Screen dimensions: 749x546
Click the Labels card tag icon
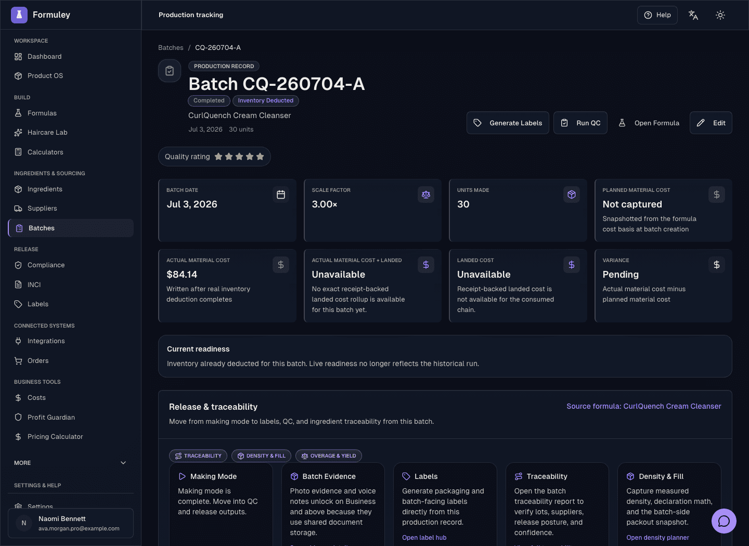pos(406,476)
